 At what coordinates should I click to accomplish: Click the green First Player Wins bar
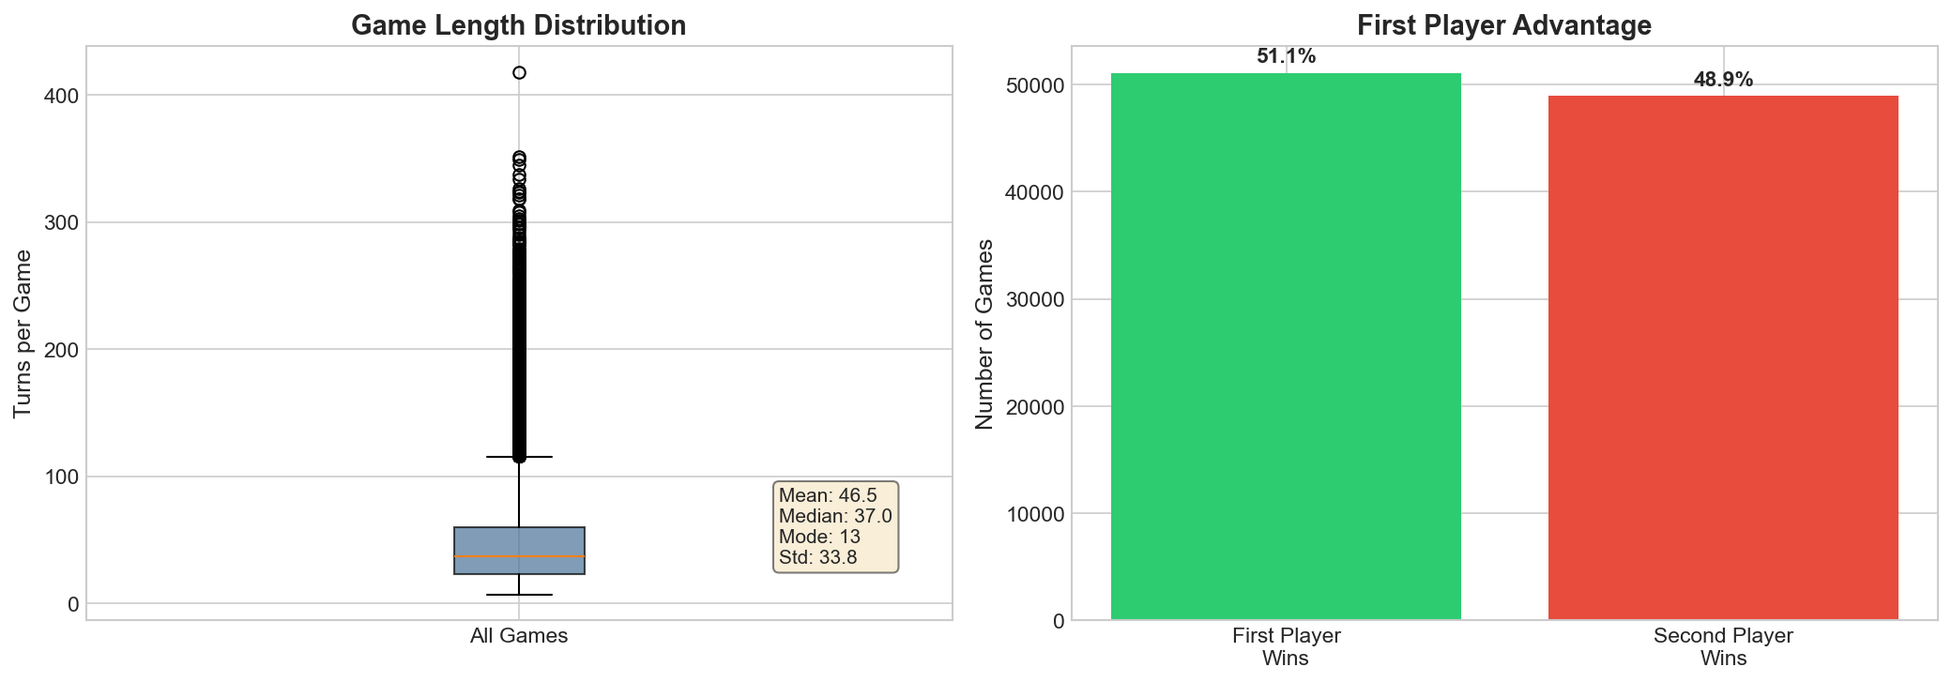[x=1286, y=347]
